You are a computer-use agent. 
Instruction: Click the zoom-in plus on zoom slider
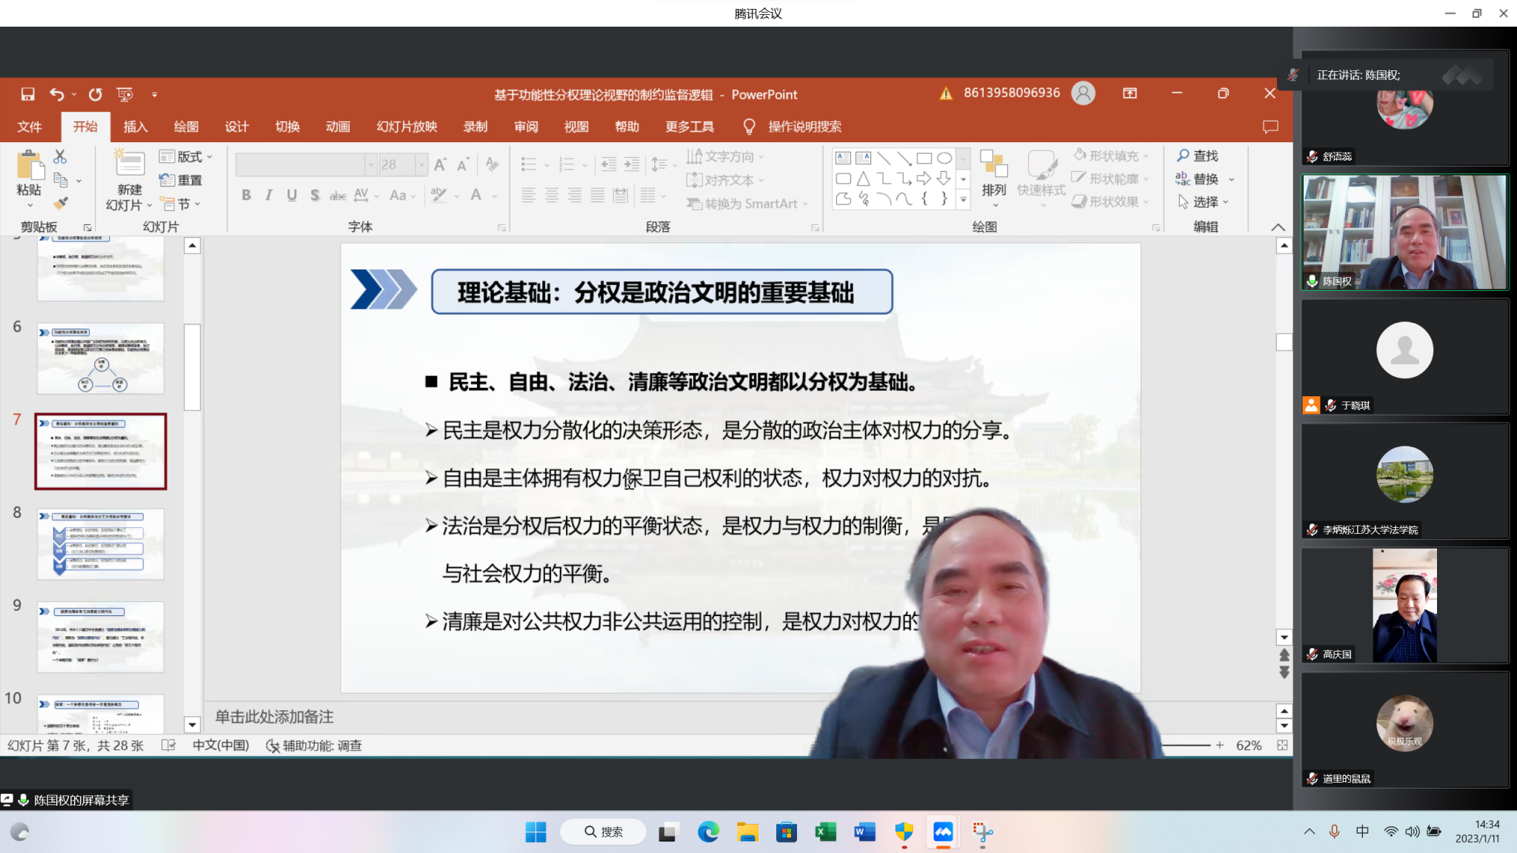click(x=1220, y=746)
